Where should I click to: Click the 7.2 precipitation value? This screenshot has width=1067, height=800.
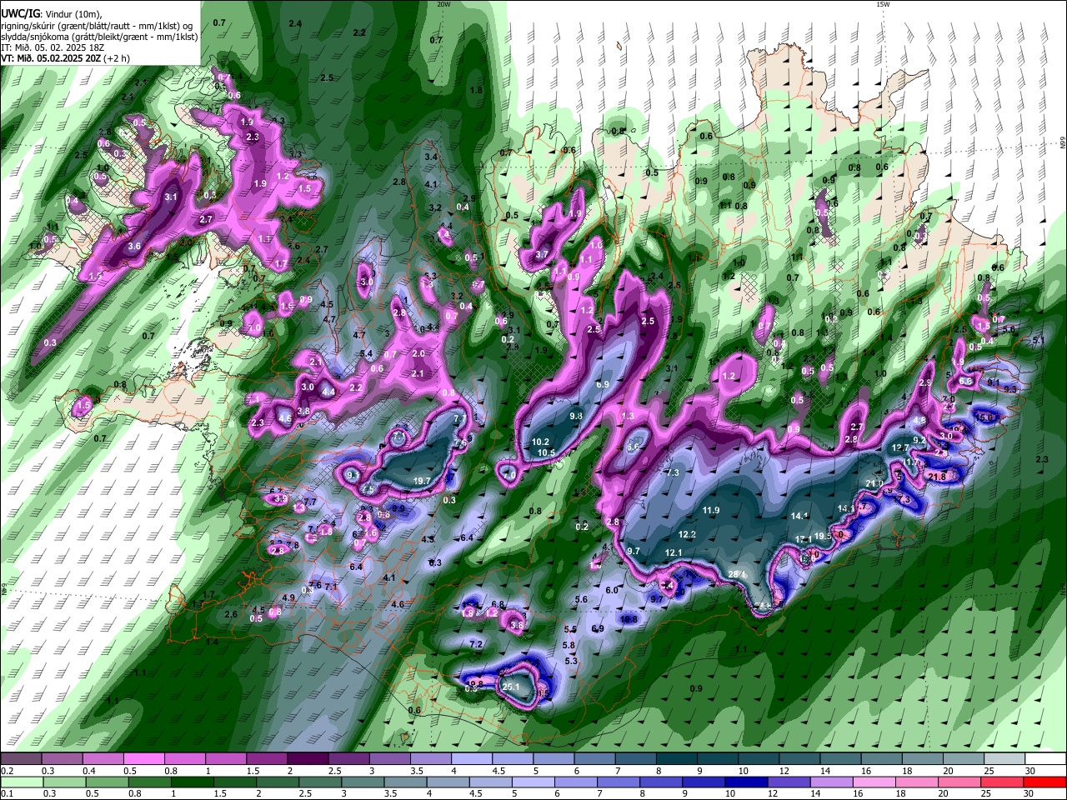pos(477,644)
